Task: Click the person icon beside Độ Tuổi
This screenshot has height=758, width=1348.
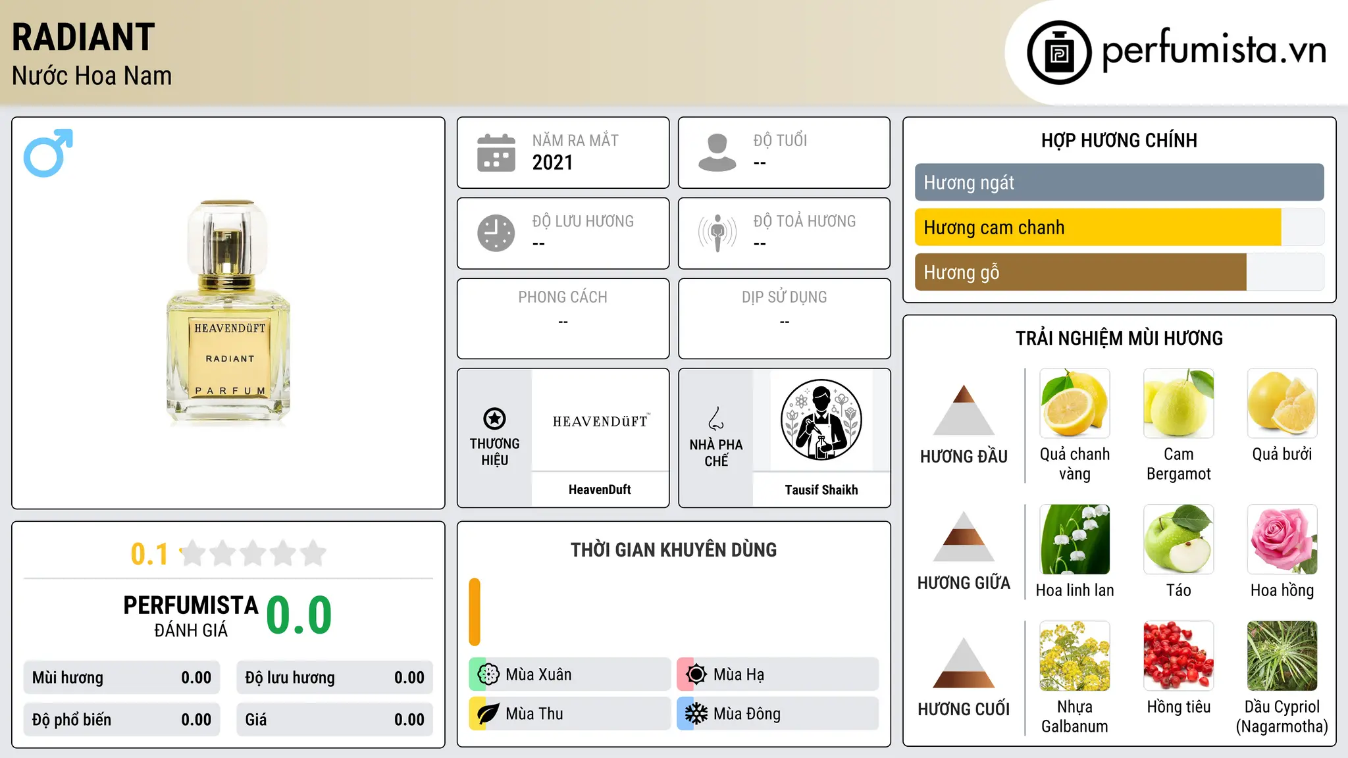Action: point(717,153)
